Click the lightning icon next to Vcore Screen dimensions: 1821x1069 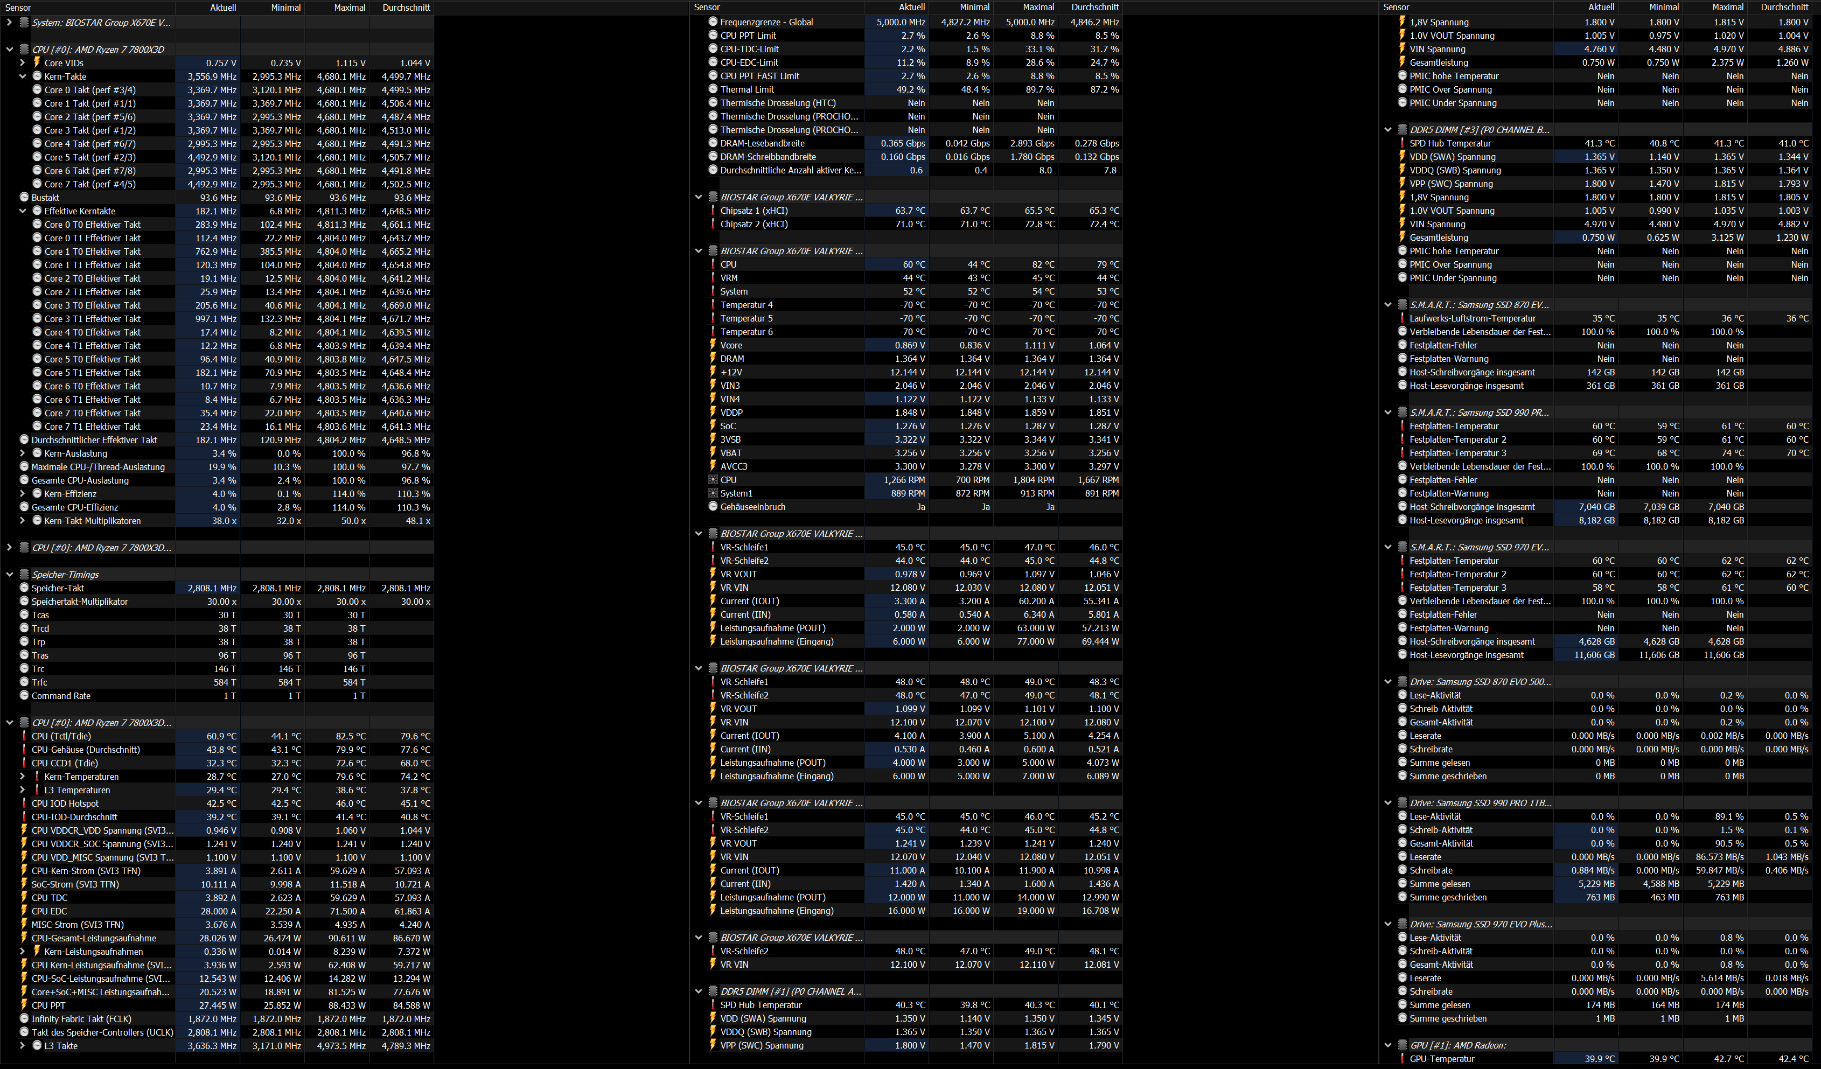coord(713,345)
